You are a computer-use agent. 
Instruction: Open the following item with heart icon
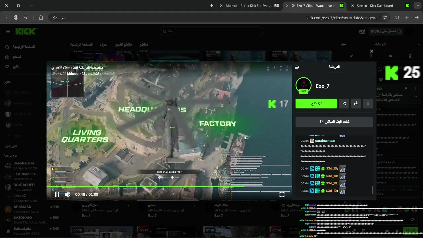pyautogui.click(x=12, y=67)
